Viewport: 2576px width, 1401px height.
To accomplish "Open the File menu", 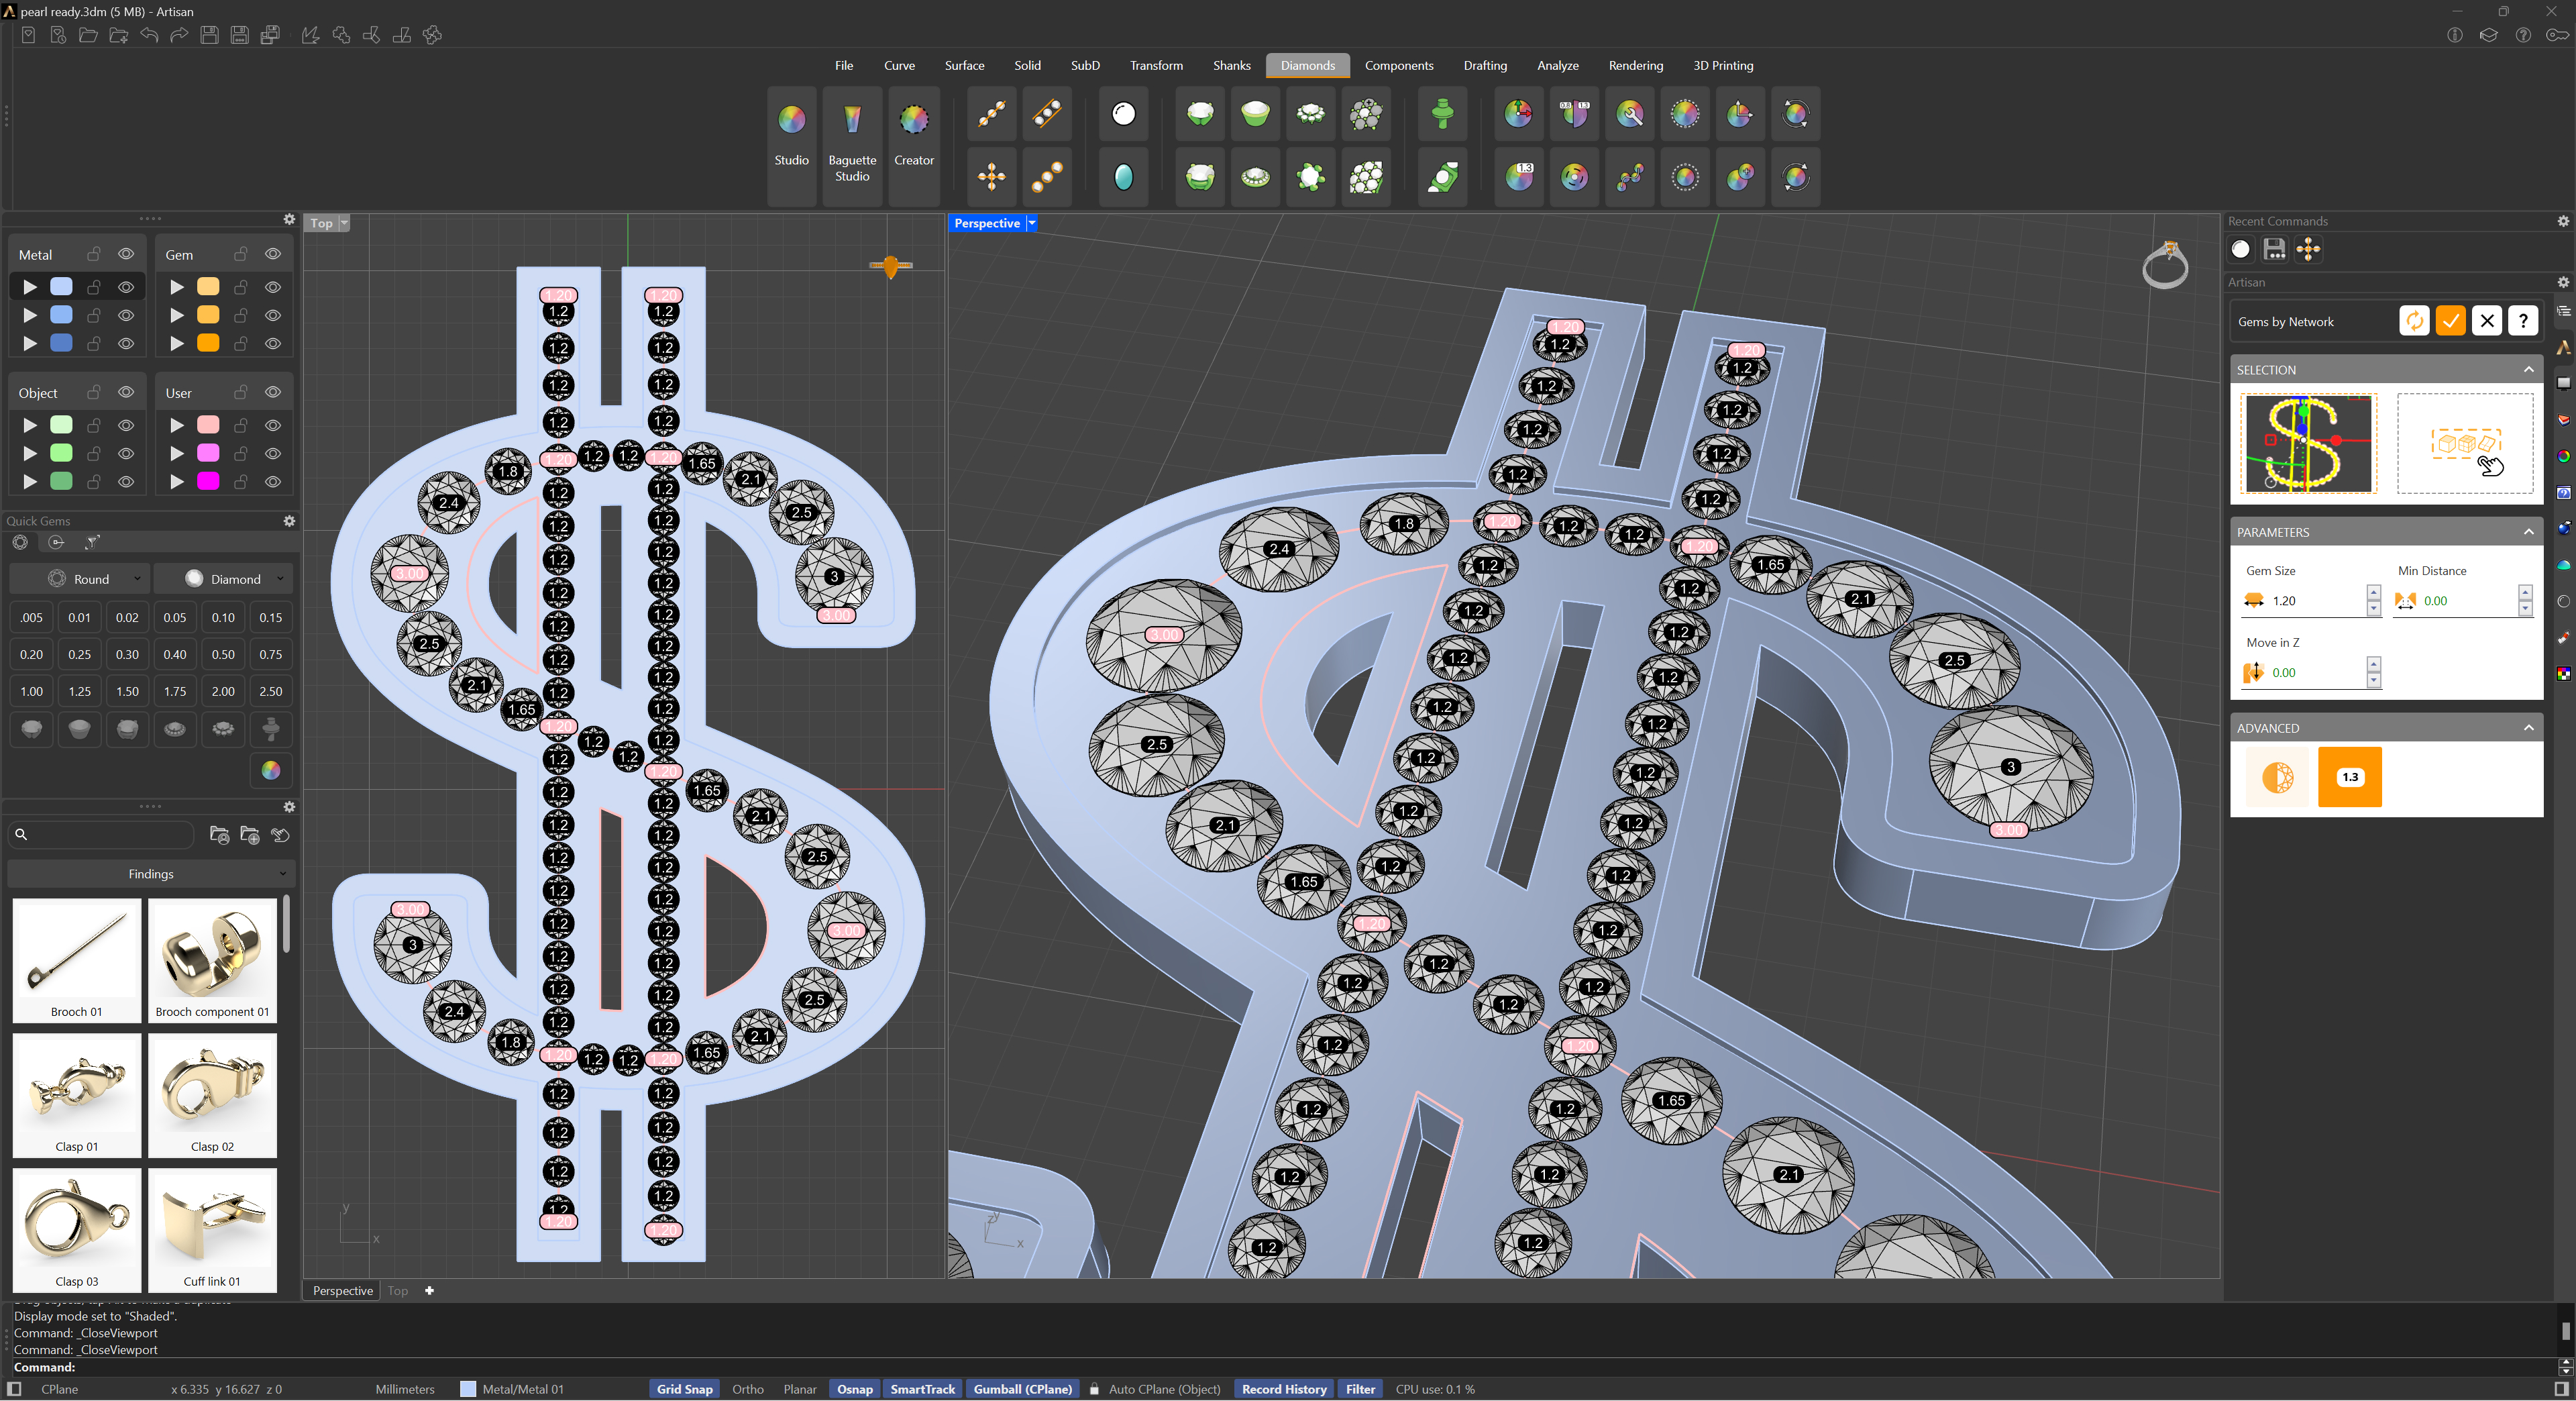I will [x=844, y=66].
